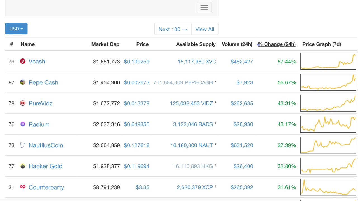The image size is (358, 201).
Task: Open PureVidz 7d price graph
Action: coord(328,103)
